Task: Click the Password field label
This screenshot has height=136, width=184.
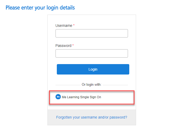Action: (63, 46)
